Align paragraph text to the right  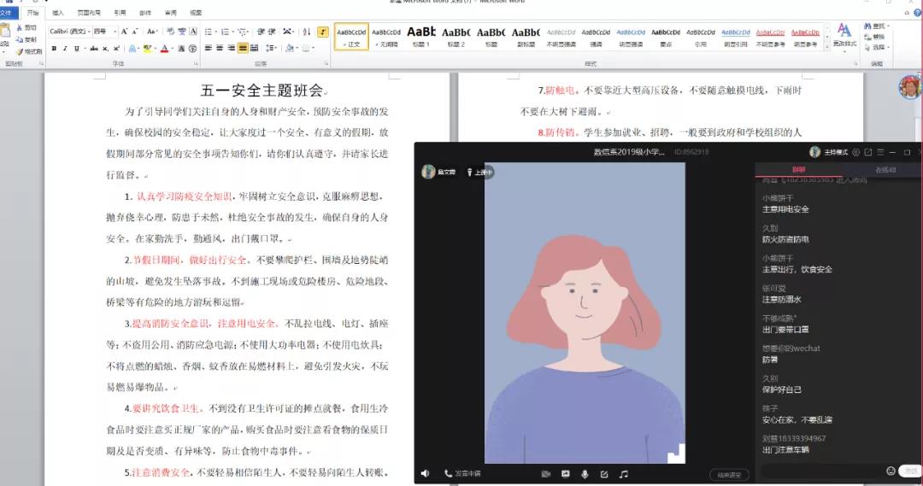[232, 48]
